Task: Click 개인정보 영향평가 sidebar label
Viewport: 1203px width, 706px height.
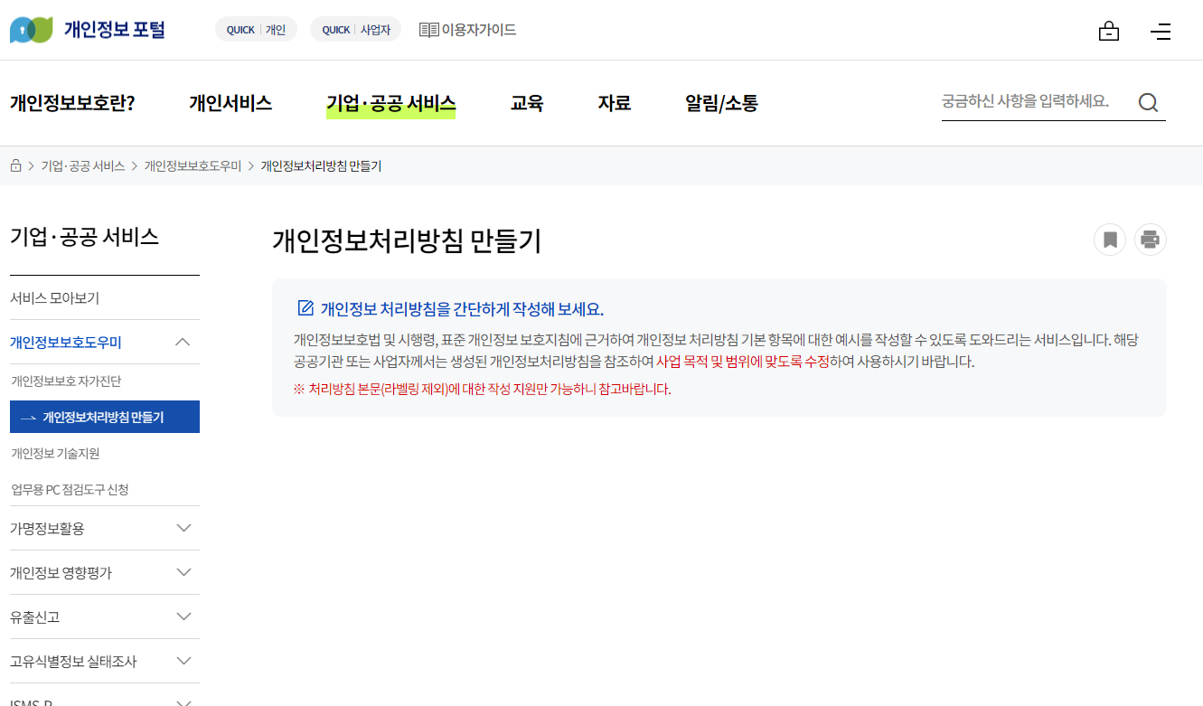Action: (x=61, y=572)
